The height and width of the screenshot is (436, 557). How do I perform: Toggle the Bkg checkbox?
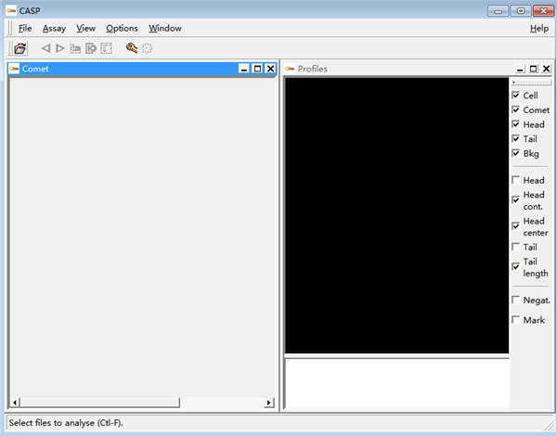pyautogui.click(x=516, y=153)
